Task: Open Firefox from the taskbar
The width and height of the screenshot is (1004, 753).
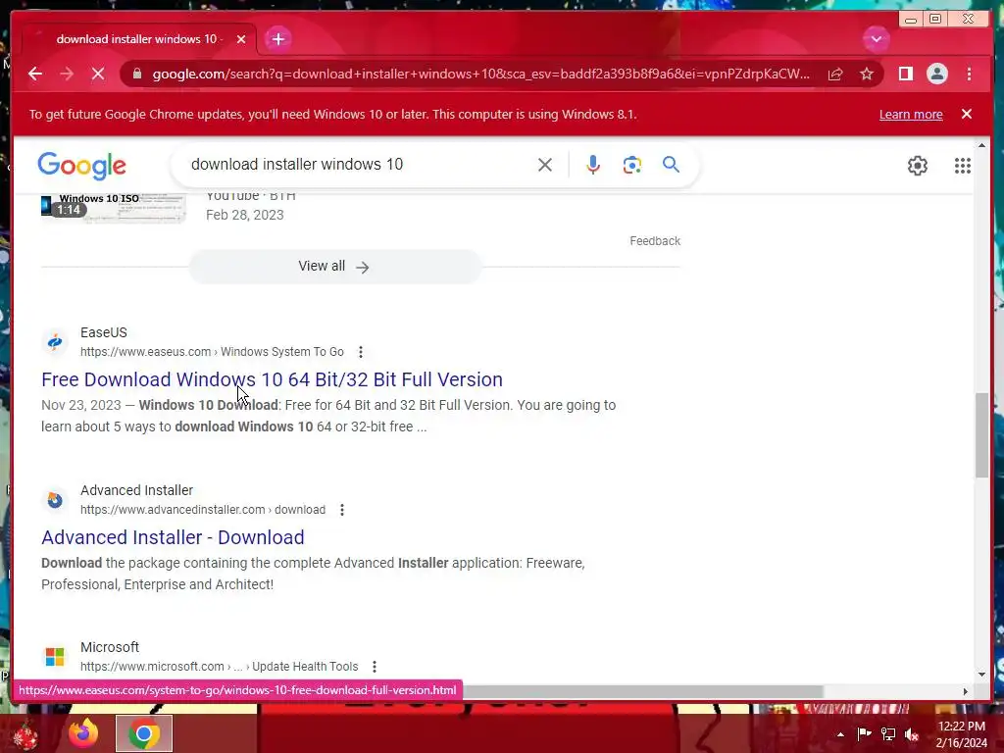Action: click(x=83, y=733)
